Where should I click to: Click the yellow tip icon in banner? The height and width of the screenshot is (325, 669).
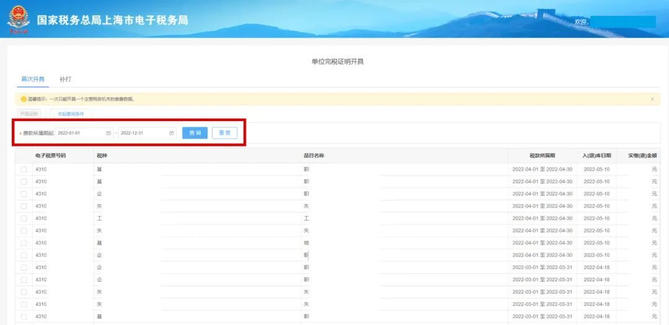coord(24,99)
